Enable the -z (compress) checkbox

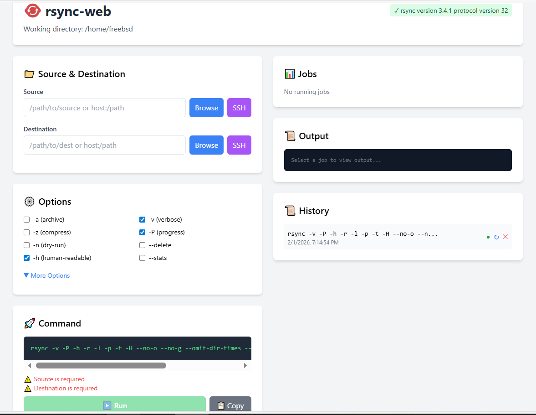click(x=27, y=233)
